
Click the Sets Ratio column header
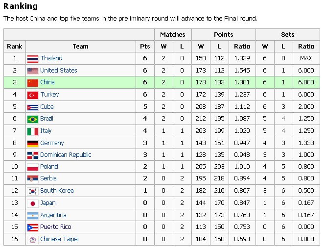click(306, 46)
